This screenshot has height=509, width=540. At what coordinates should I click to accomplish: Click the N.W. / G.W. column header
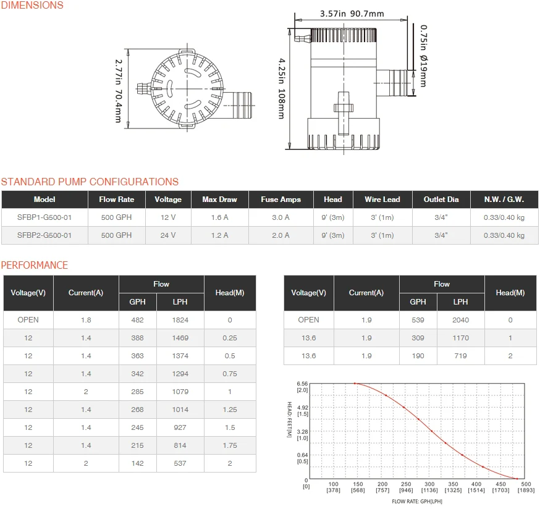[x=504, y=200]
